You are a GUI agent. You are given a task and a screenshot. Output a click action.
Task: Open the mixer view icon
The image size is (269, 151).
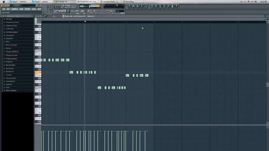pos(146,6)
